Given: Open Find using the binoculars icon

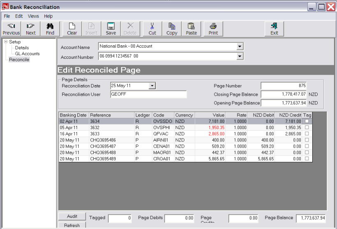Looking at the screenshot, I should [50, 29].
